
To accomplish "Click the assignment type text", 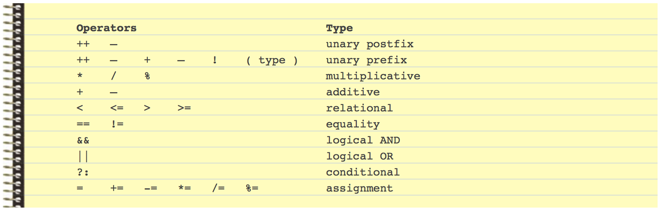I will click(359, 188).
